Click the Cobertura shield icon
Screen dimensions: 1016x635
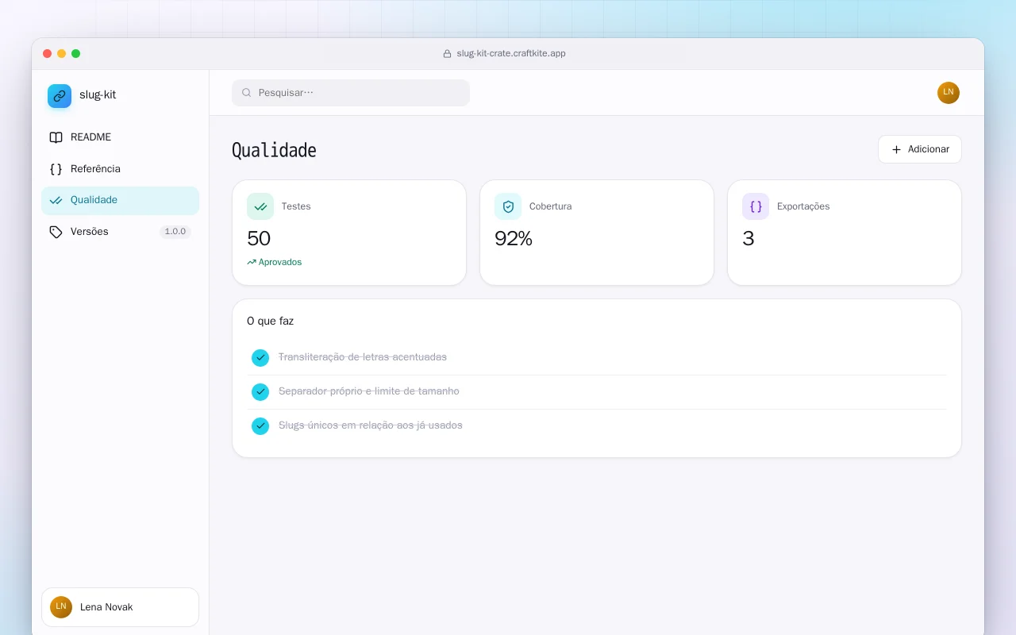click(x=508, y=206)
